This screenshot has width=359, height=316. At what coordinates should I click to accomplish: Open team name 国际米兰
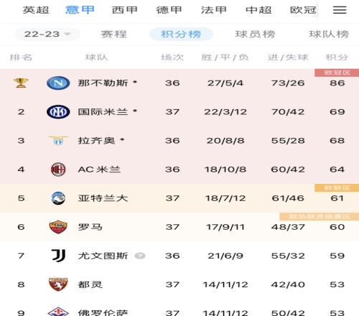(103, 112)
